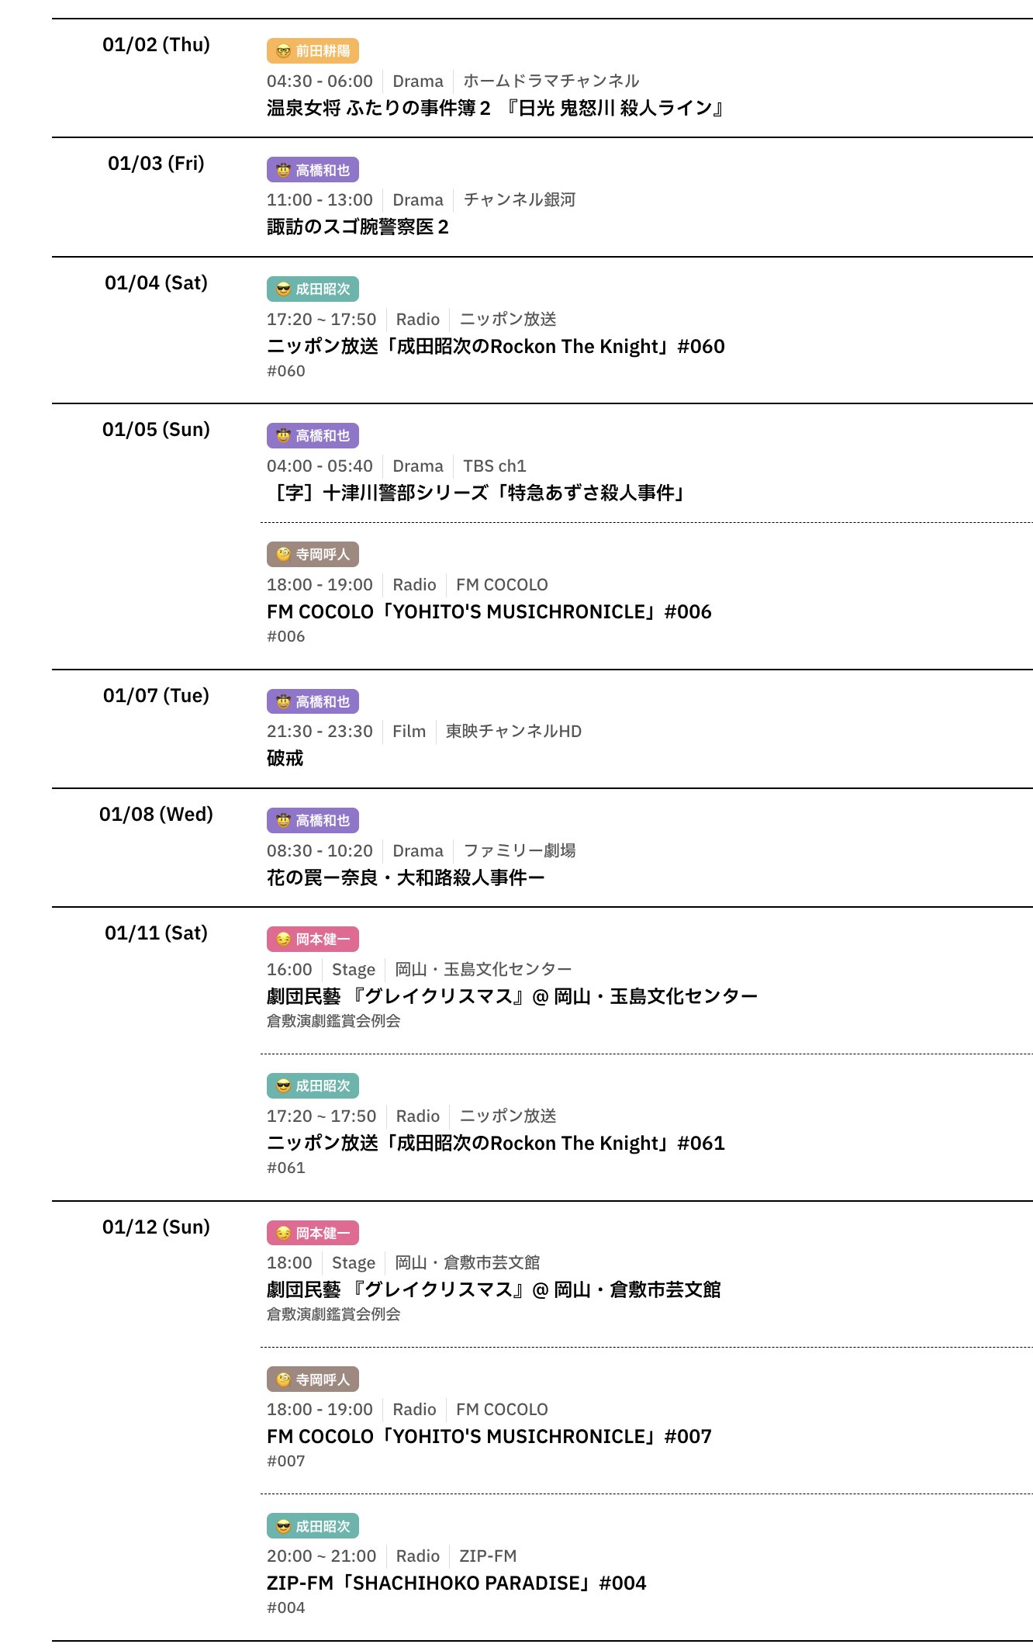Click the emoji on the 成田昭次 badge for the ZIP-FM show
The image size is (1033, 1651).
click(283, 1526)
